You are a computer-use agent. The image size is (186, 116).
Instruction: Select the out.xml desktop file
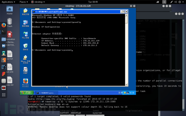tap(10, 68)
